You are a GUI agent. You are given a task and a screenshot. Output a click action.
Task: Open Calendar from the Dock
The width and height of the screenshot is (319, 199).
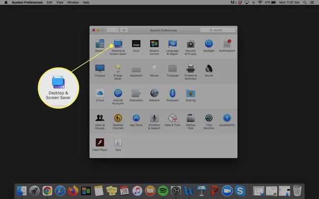coord(124,191)
